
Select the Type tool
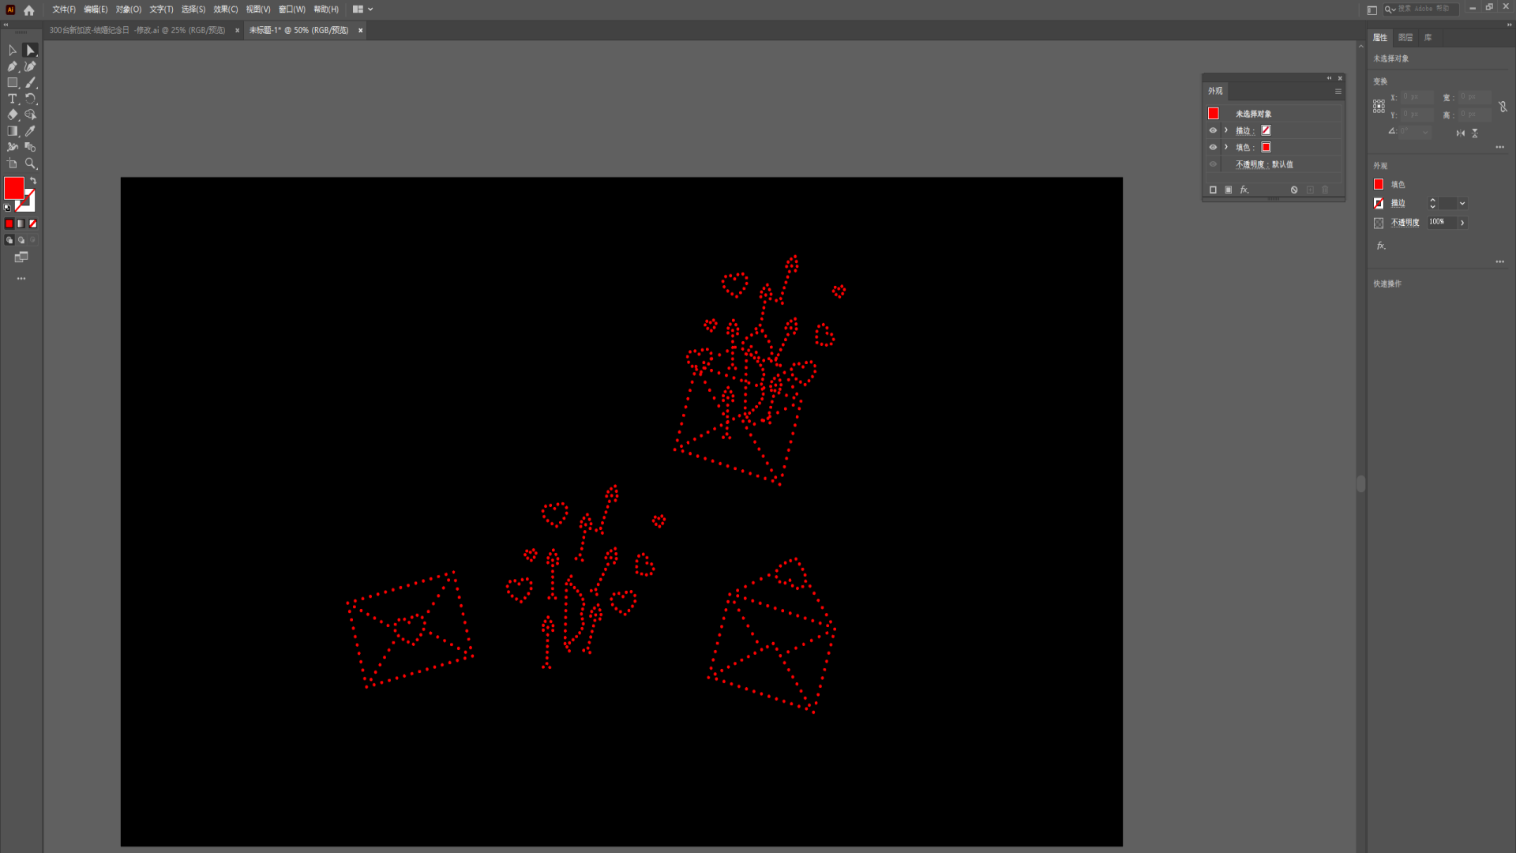(x=12, y=99)
